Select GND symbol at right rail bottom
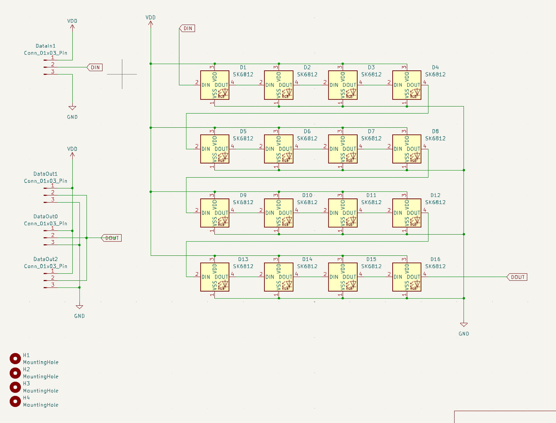Screen dimensions: 556x423 tap(464, 325)
